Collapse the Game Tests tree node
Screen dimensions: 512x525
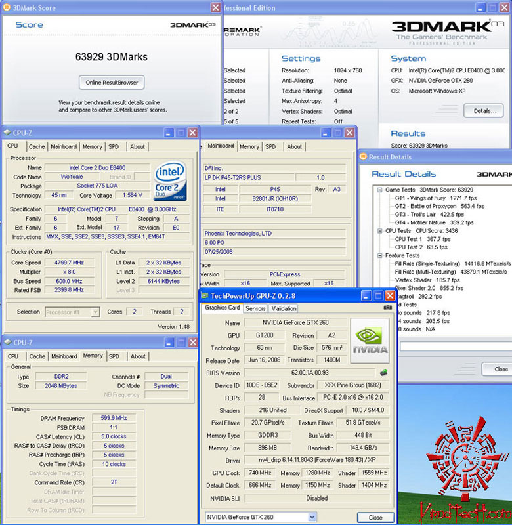point(379,190)
